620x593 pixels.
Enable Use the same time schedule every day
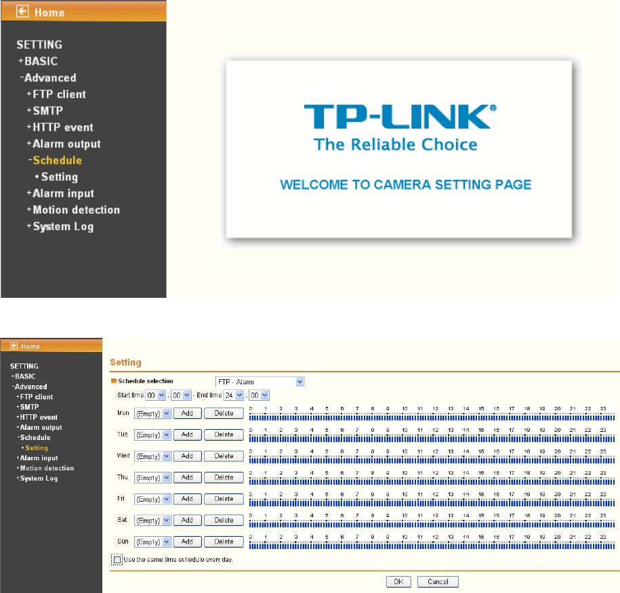point(117,560)
